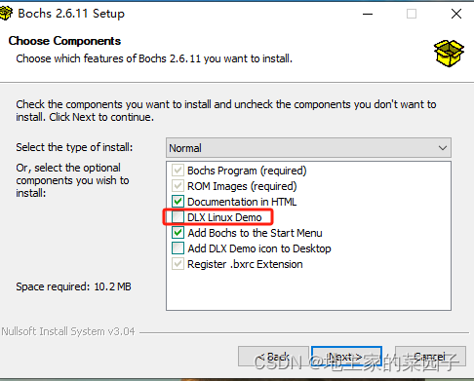The height and width of the screenshot is (381, 474).
Task: Uncheck the Documentation in HTML checkbox
Action: click(178, 202)
